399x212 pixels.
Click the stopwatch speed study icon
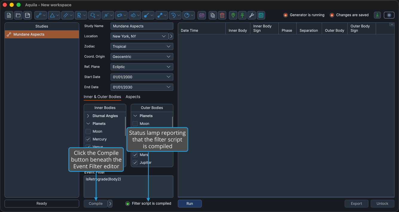[133, 15]
